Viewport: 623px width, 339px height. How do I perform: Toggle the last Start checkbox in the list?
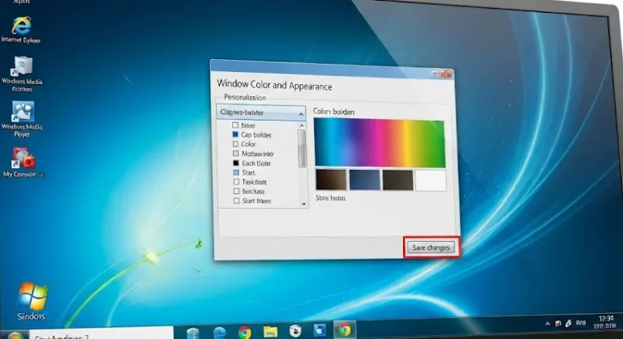point(237,201)
